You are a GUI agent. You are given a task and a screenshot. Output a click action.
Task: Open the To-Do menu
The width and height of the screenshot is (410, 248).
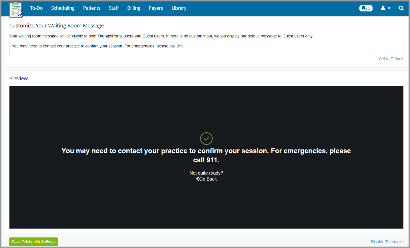pos(36,8)
